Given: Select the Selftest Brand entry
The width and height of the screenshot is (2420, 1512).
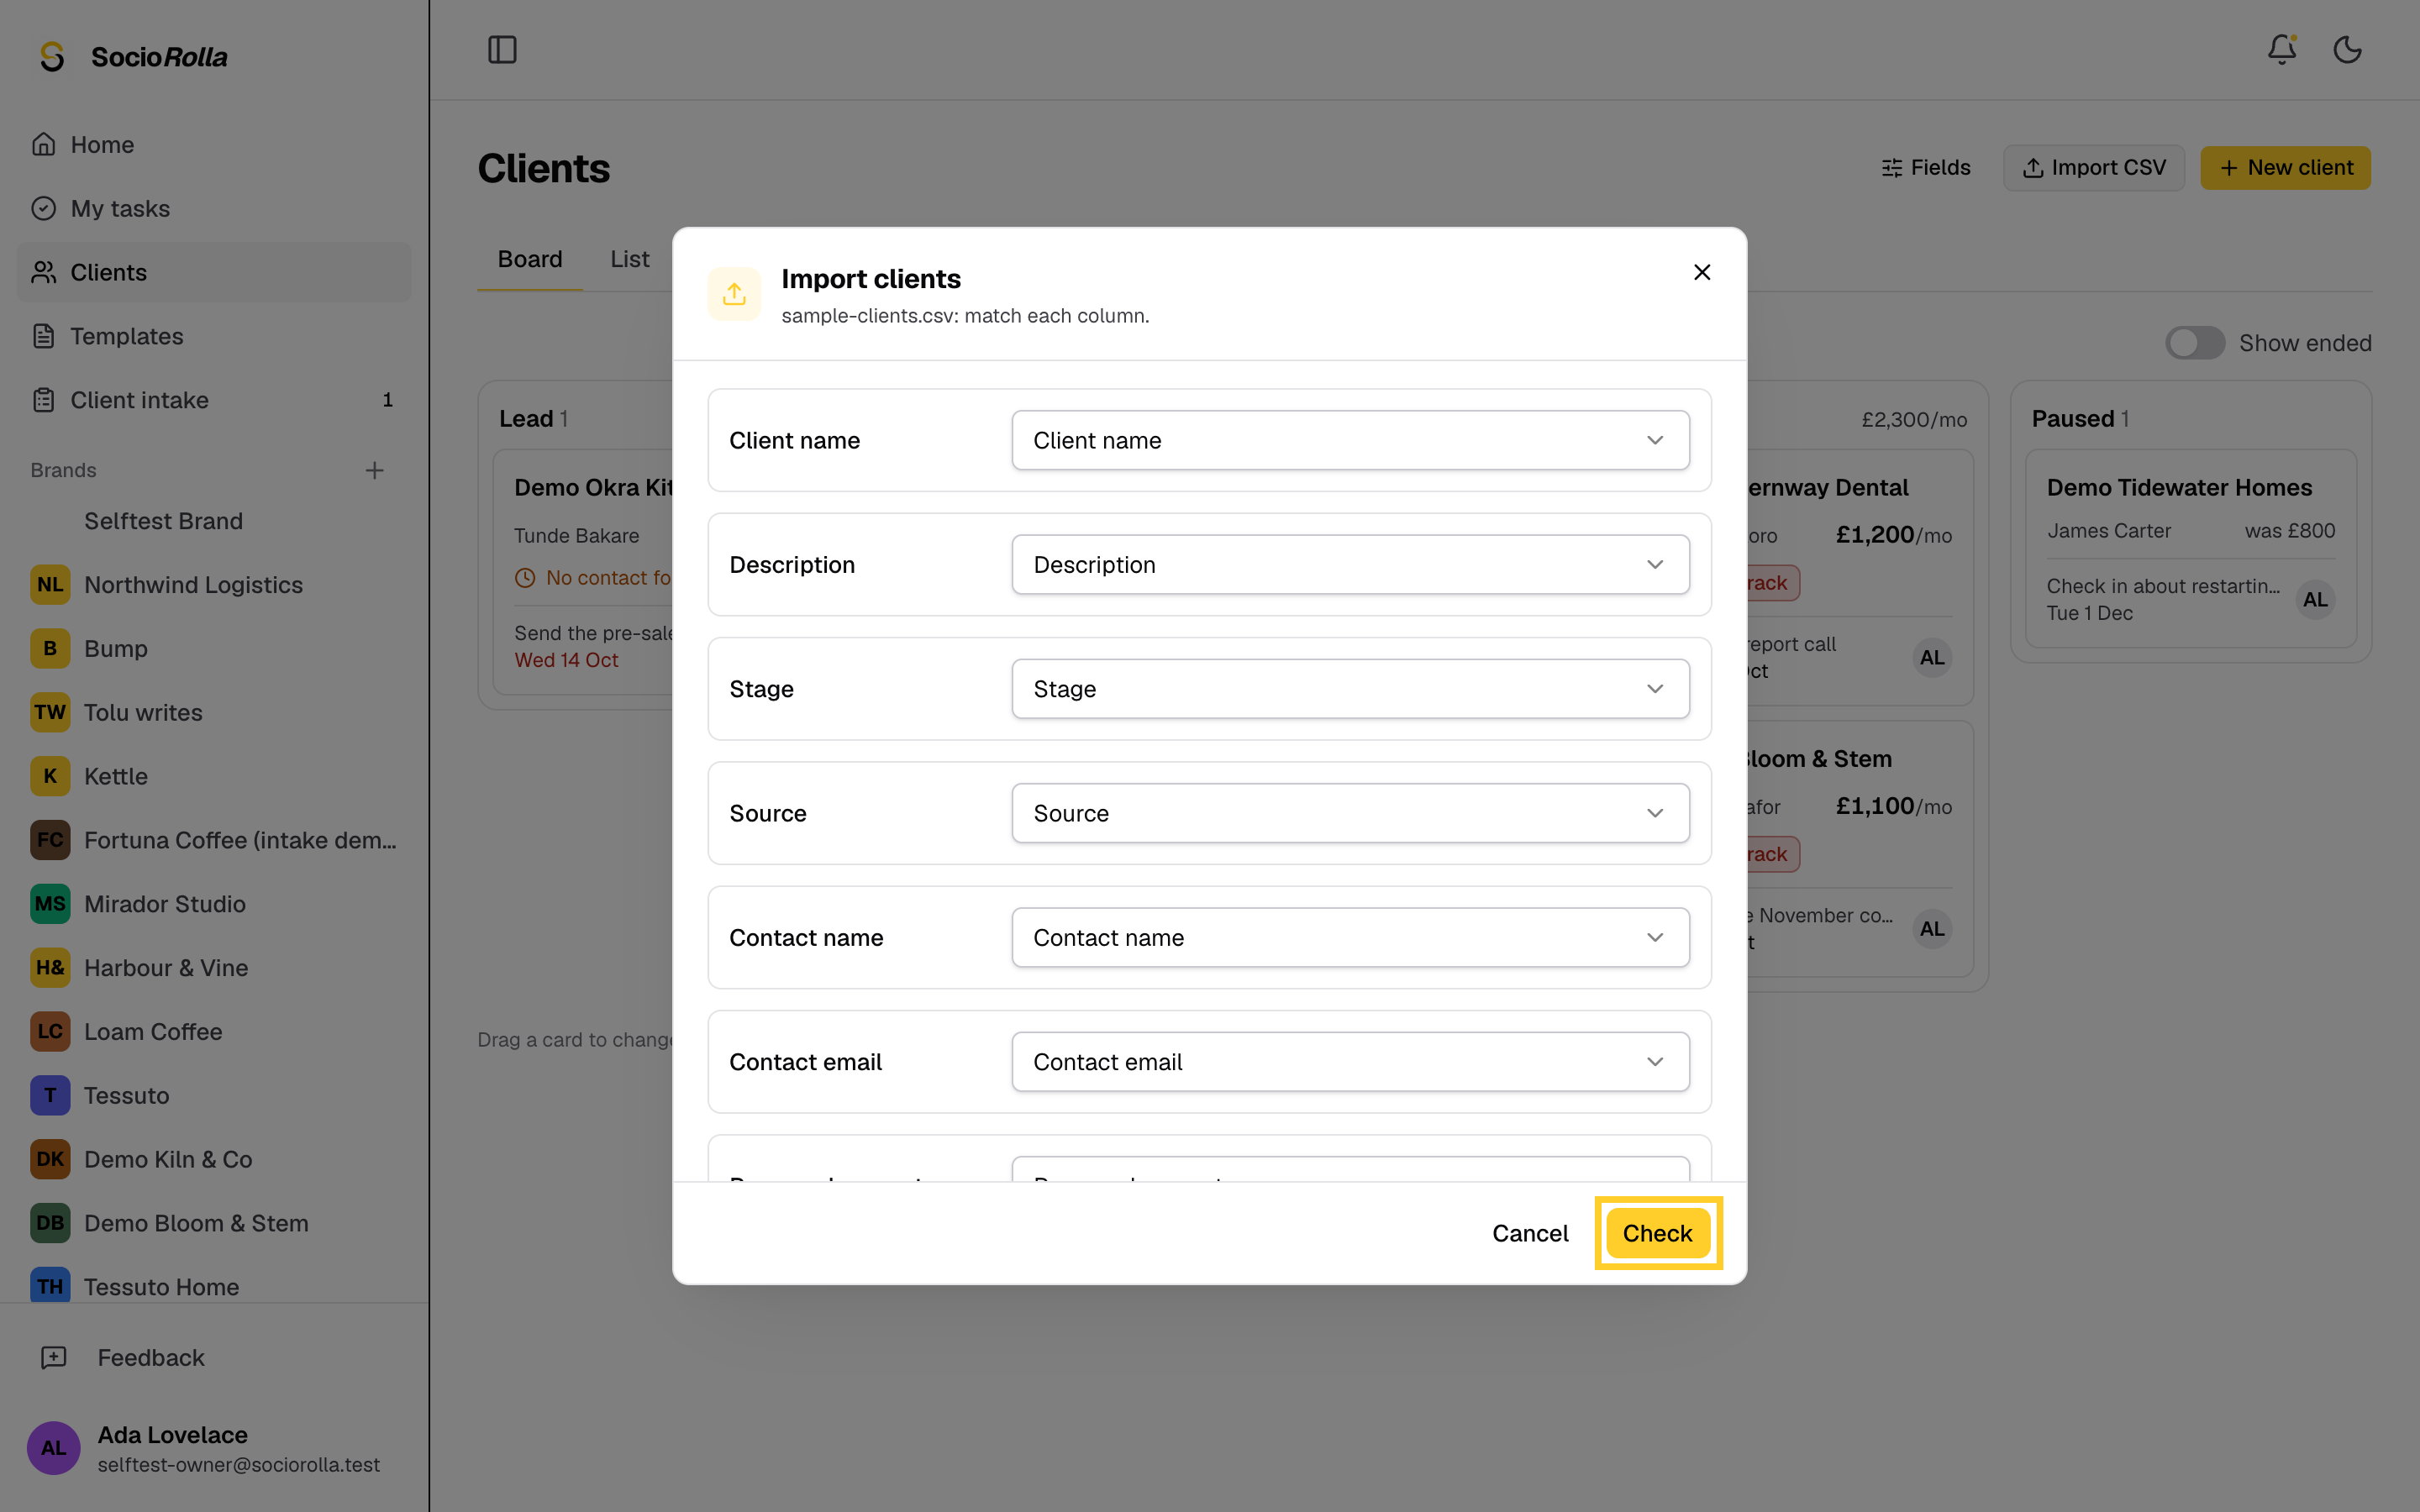Looking at the screenshot, I should pyautogui.click(x=214, y=521).
